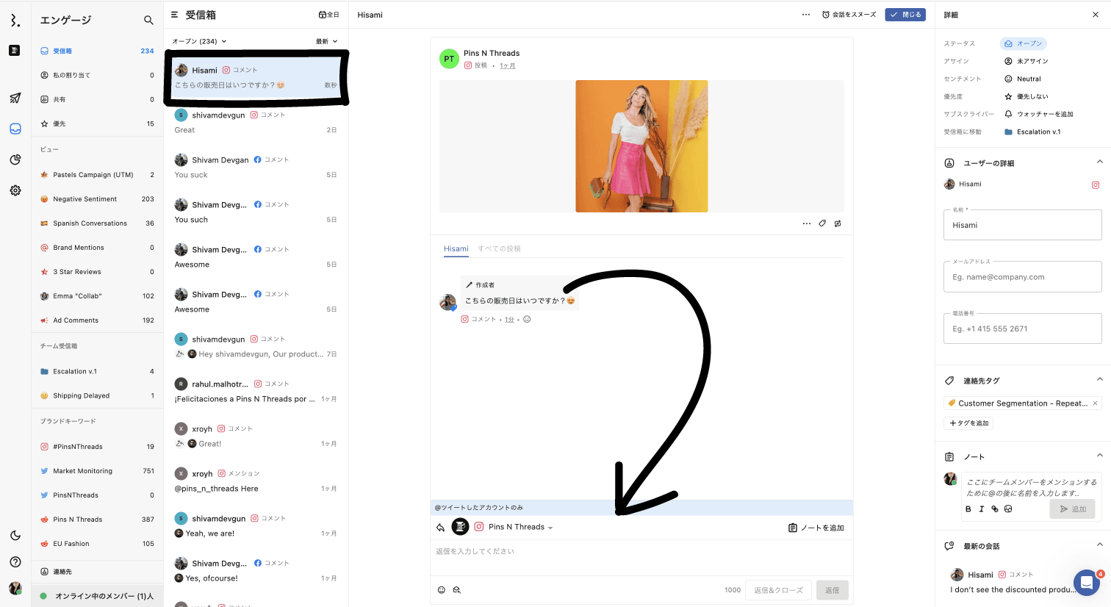
Task: Switch to the すべての投稿 tab
Action: click(499, 248)
